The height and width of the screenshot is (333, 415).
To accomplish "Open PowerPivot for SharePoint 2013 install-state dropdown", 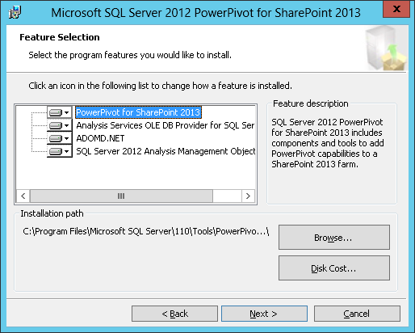I will [x=60, y=112].
